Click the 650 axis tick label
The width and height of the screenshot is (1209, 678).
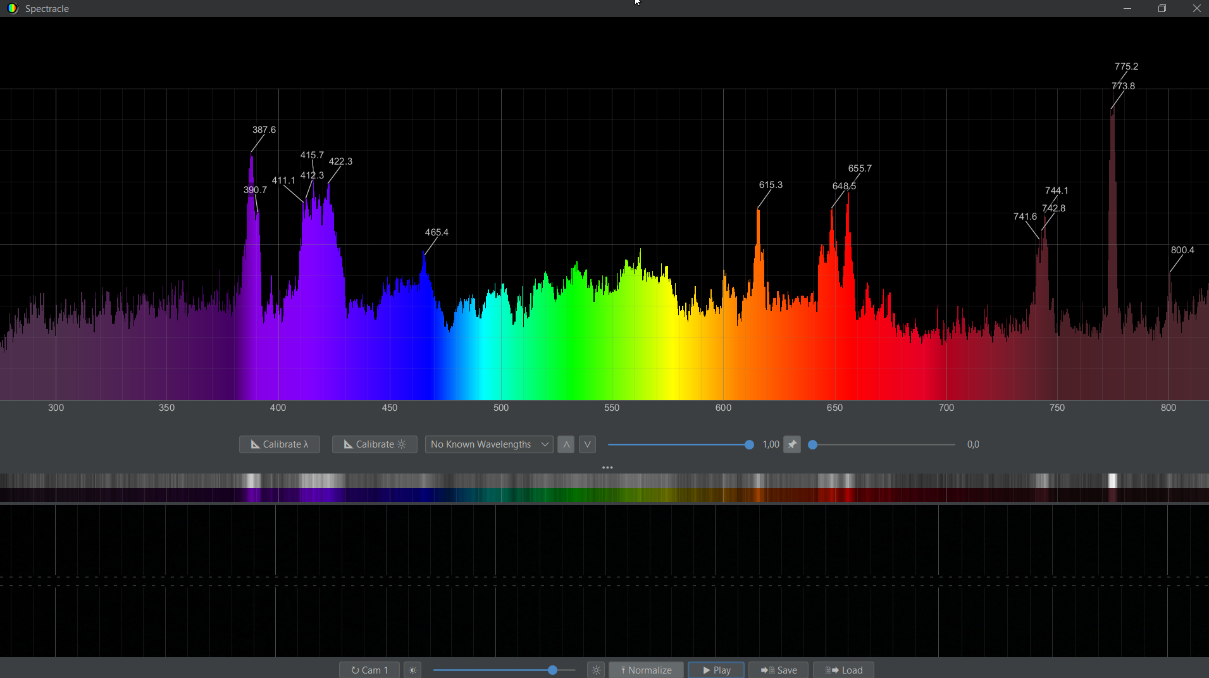pos(834,408)
